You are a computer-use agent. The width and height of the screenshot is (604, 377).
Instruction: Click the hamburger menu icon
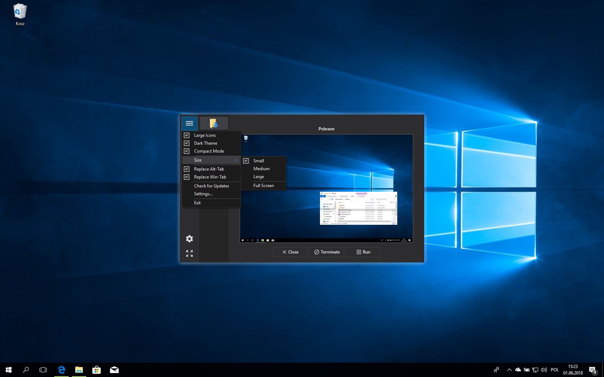tap(189, 124)
